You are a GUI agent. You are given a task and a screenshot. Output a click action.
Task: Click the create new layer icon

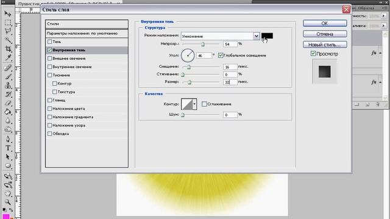coord(367,105)
